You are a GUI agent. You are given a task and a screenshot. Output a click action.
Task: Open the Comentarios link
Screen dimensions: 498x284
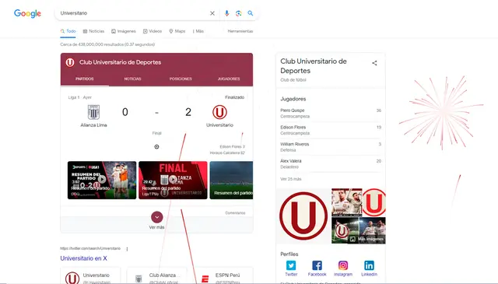(235, 213)
